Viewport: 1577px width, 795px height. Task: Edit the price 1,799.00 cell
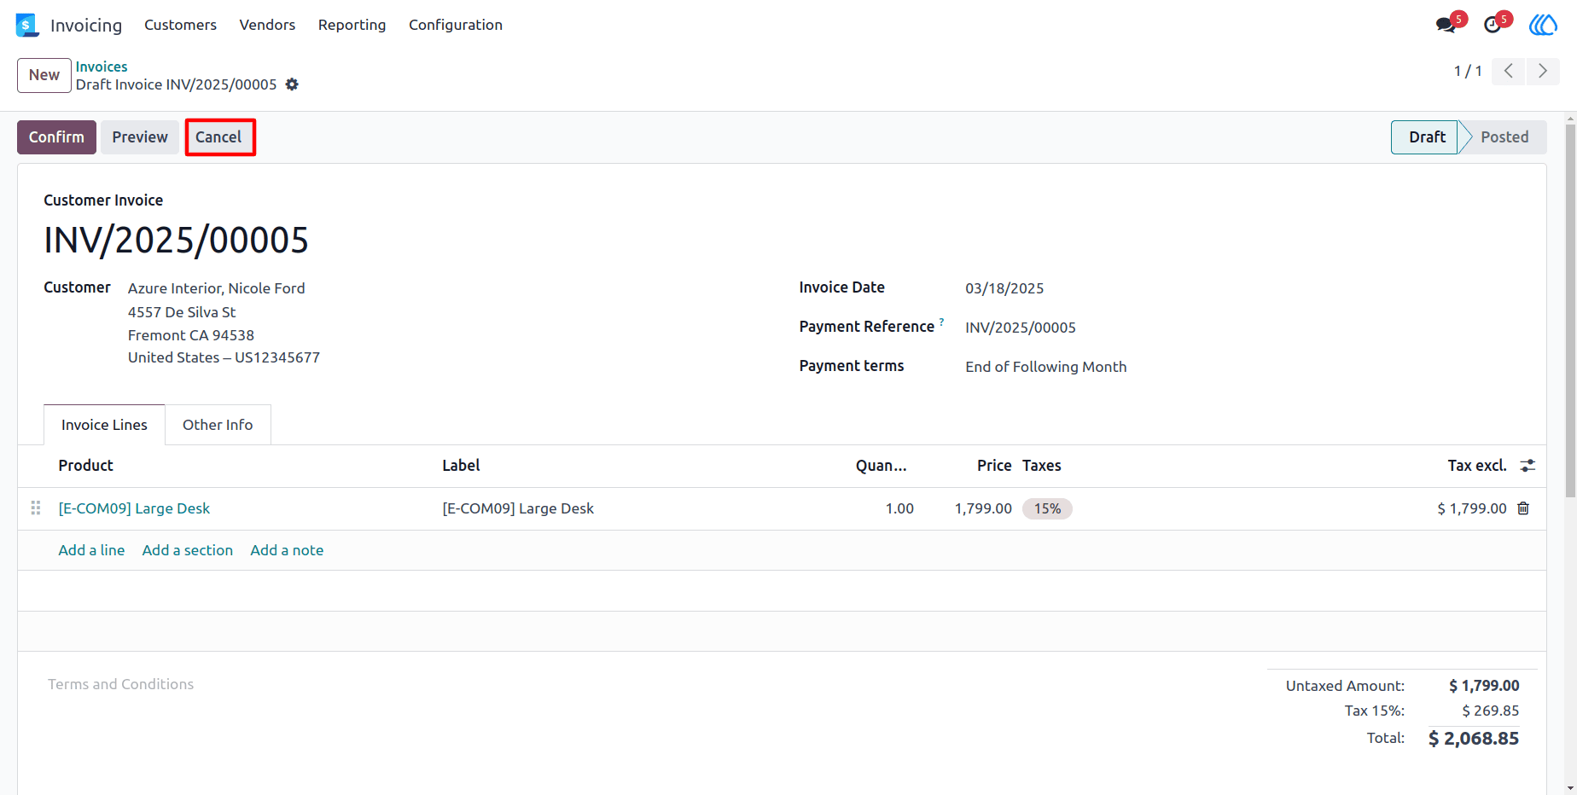983,508
